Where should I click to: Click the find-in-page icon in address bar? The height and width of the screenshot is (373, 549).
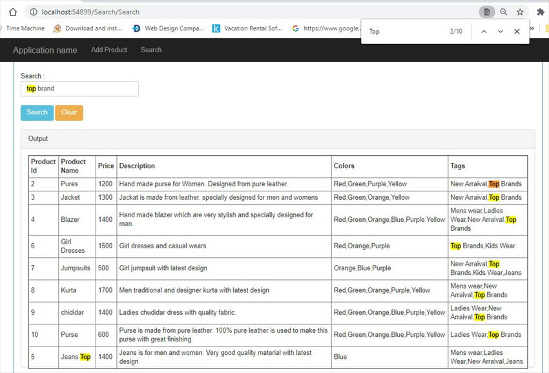pyautogui.click(x=487, y=12)
